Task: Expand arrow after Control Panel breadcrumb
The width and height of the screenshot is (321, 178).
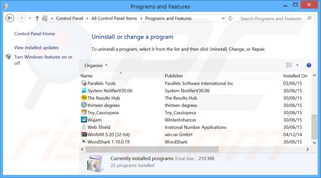Action: pyautogui.click(x=87, y=18)
